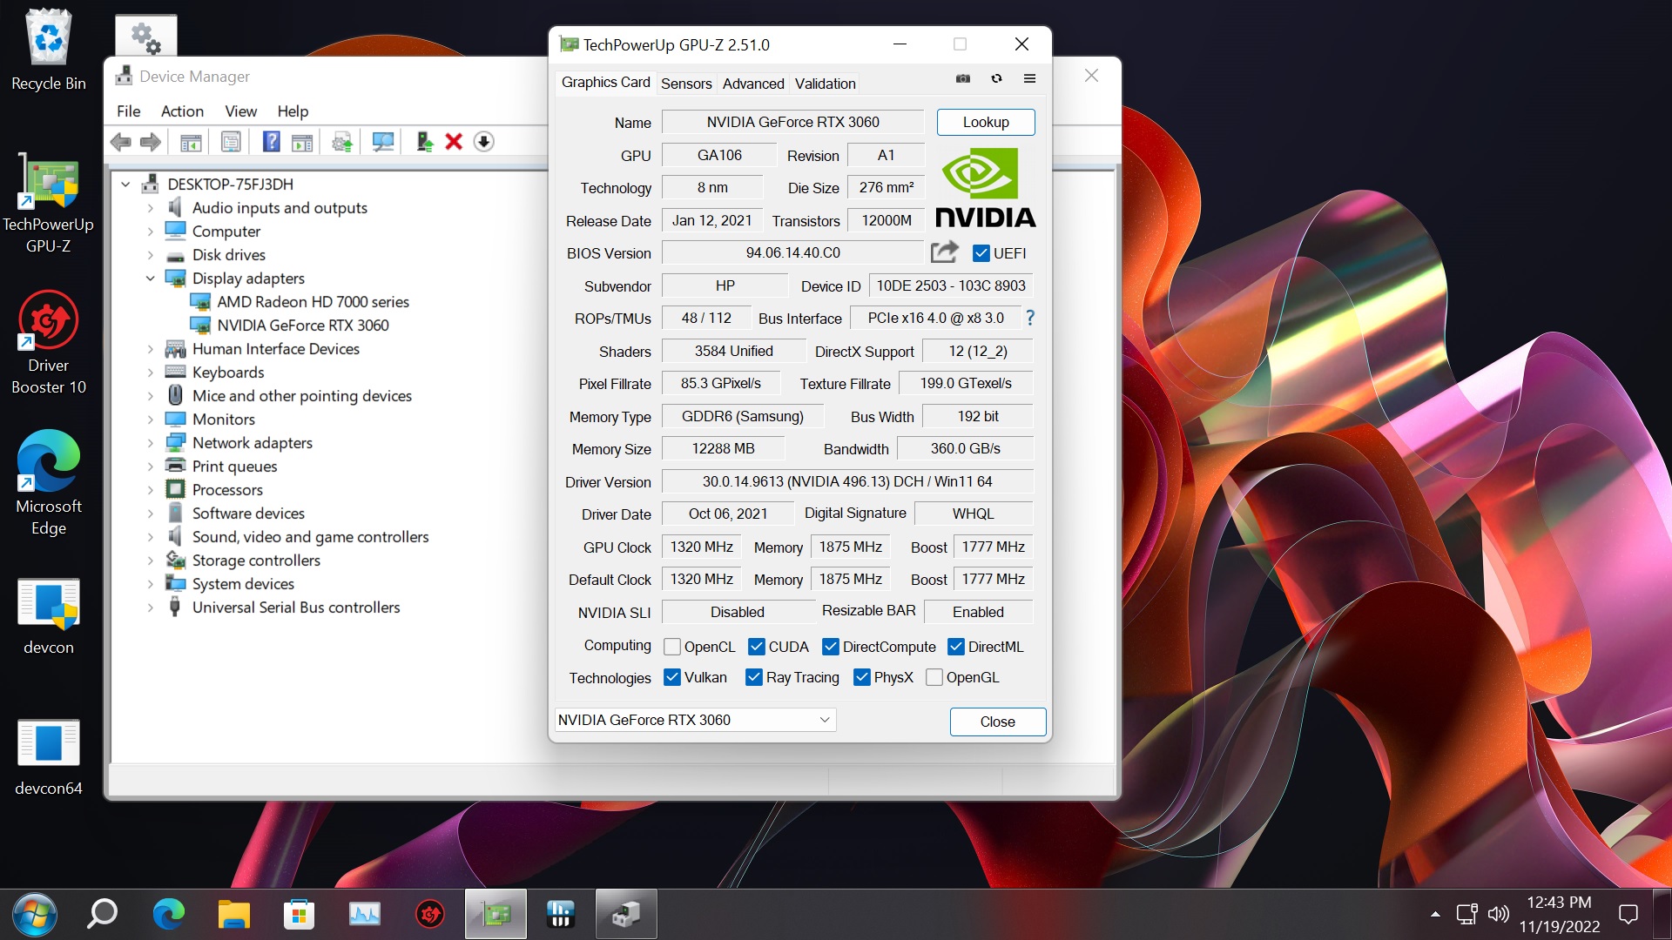Open Microsoft Edge desktop shortcut

tap(48, 483)
